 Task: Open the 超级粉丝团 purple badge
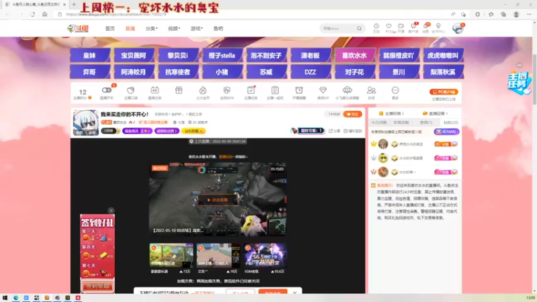pos(166,131)
